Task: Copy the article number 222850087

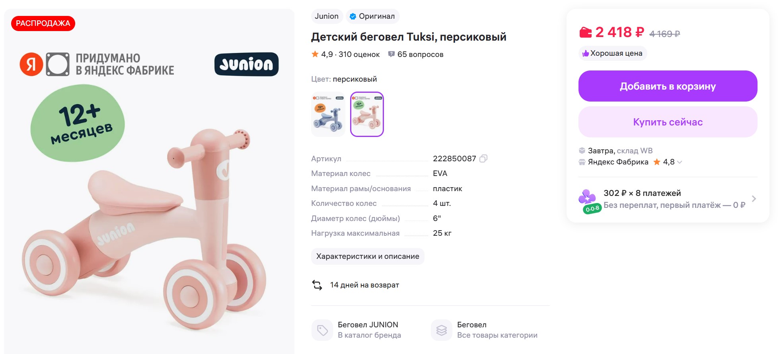Action: coord(483,158)
